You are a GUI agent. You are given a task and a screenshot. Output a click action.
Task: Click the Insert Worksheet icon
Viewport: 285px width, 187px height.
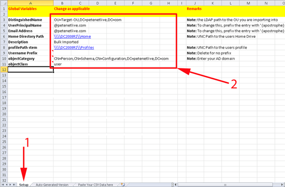pos(123,184)
